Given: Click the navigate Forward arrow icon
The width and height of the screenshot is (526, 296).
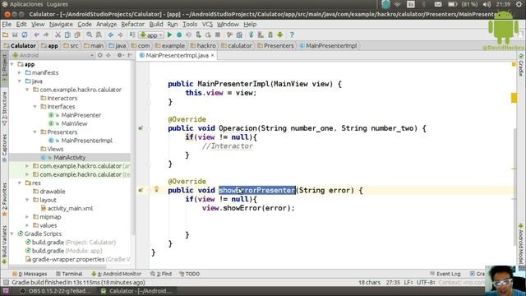Looking at the screenshot, I should coord(120,35).
